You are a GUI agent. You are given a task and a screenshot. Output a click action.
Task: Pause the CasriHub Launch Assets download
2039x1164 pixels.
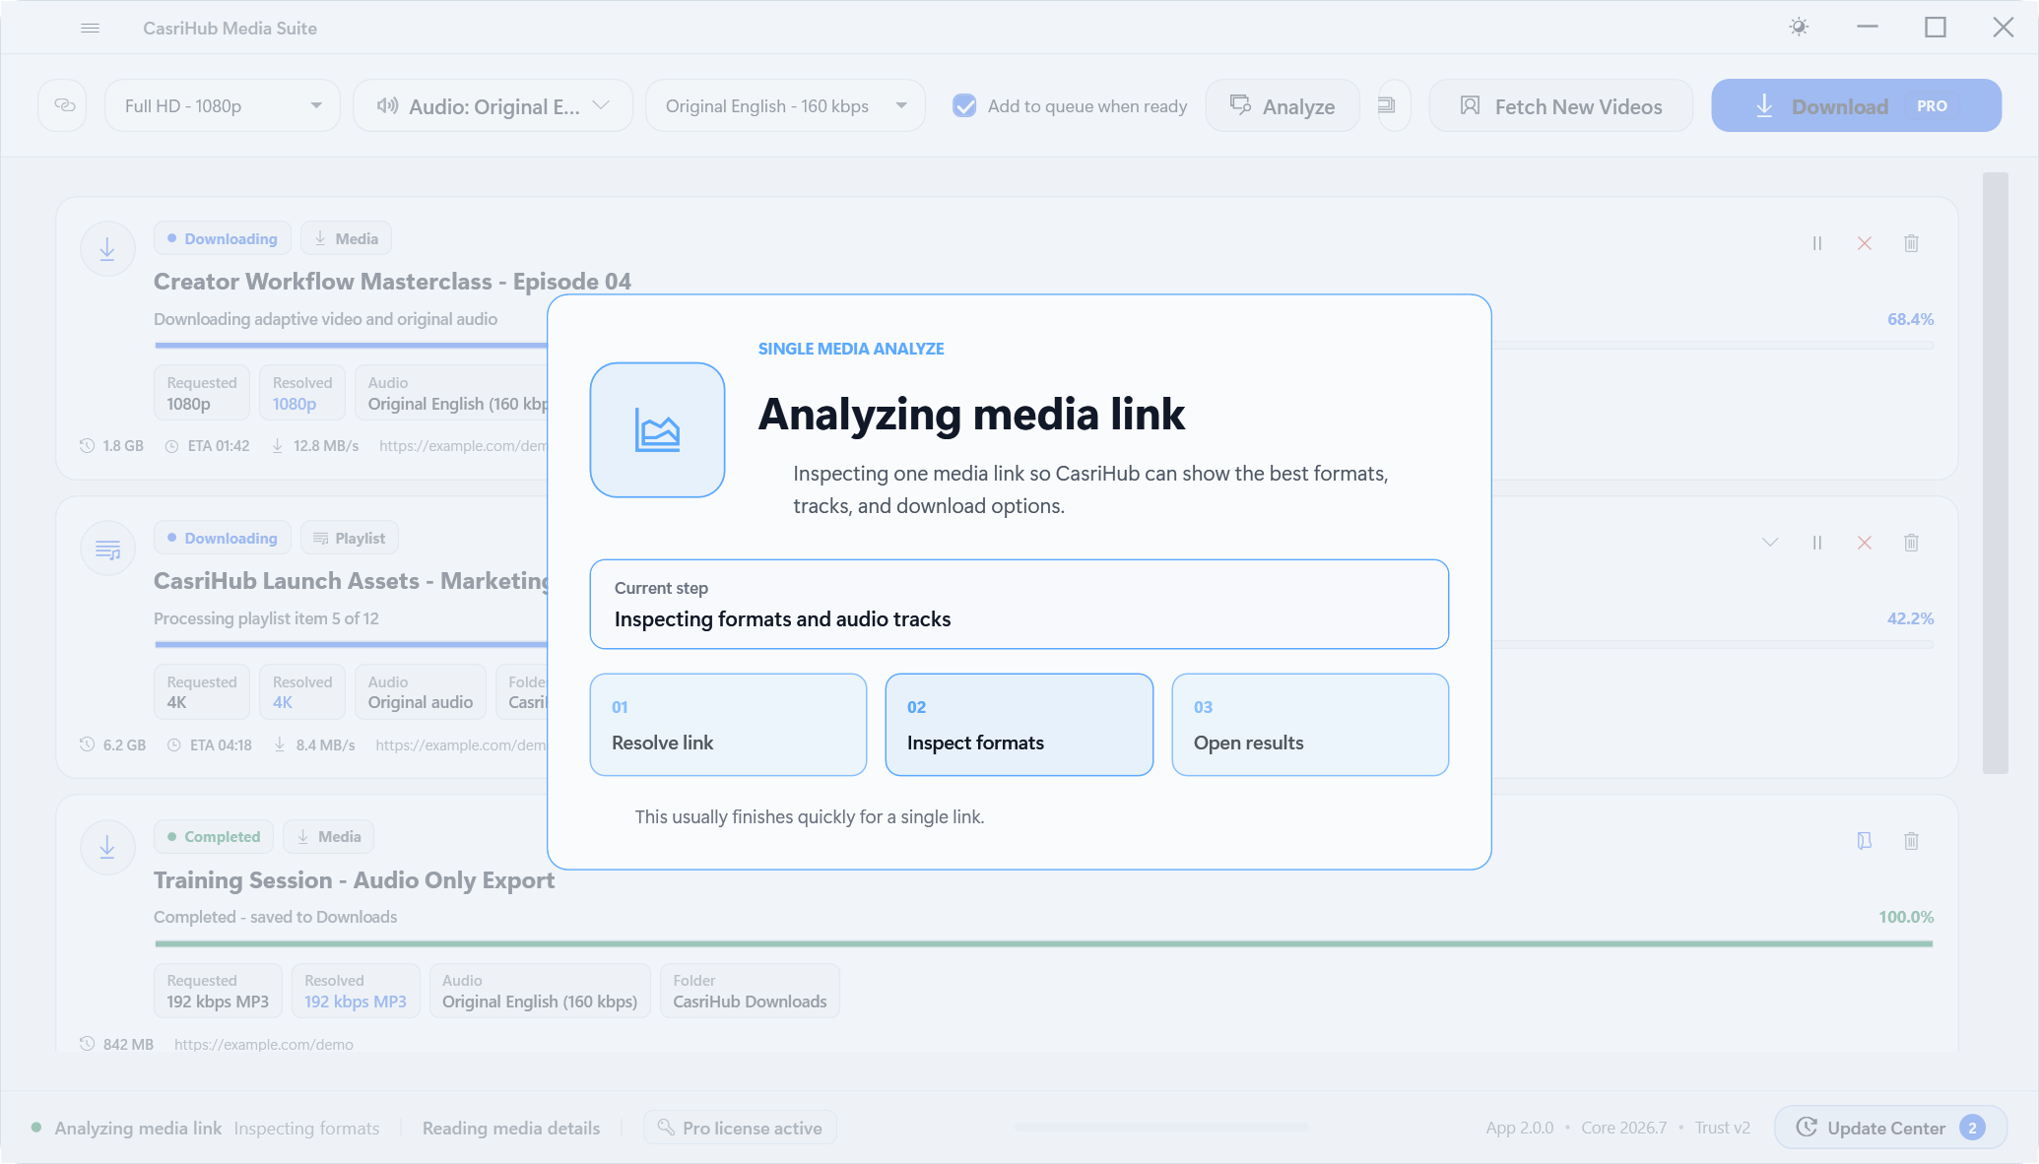(1817, 543)
